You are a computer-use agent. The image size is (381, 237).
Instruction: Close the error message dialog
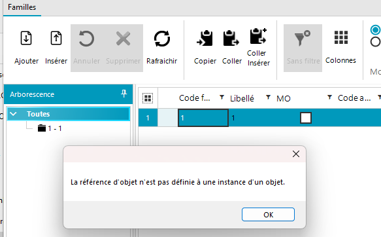click(x=295, y=154)
